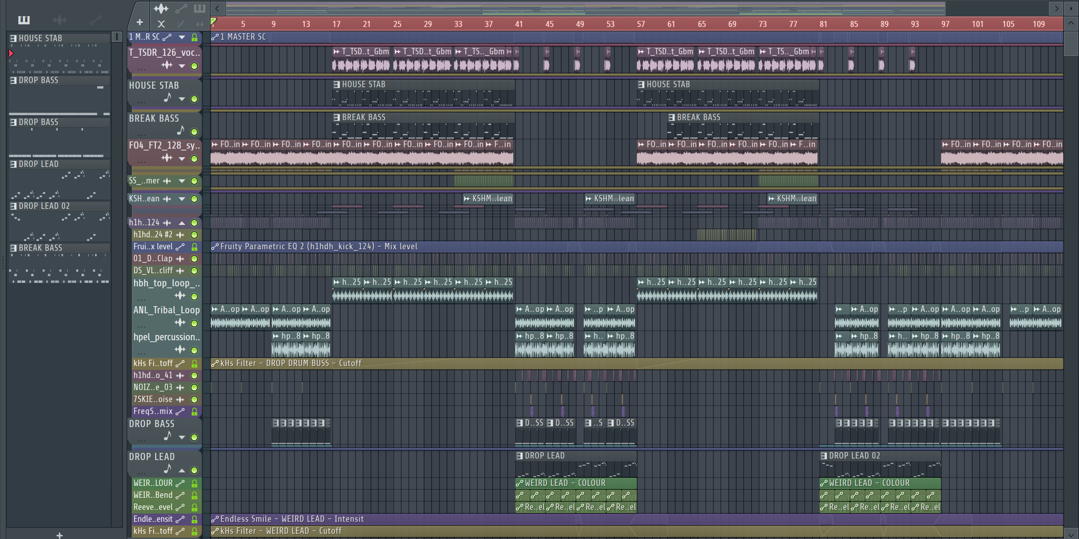The height and width of the screenshot is (539, 1079).
Task: Select the pattern clip focus piano icon
Action: point(199,8)
